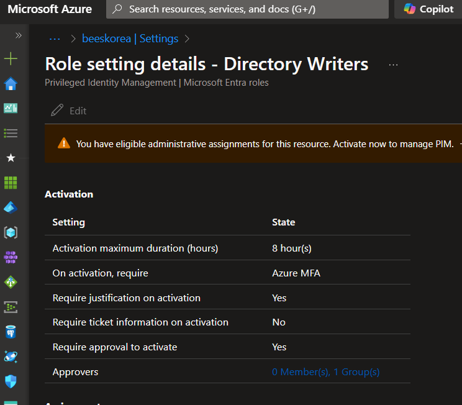Click the State column header

283,222
